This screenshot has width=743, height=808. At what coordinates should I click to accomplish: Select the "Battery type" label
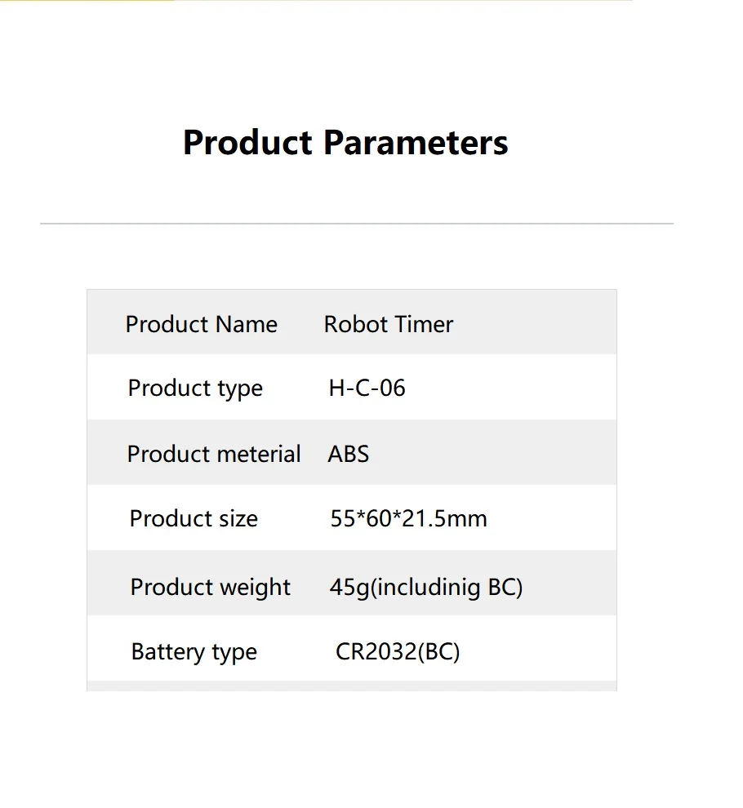(194, 652)
